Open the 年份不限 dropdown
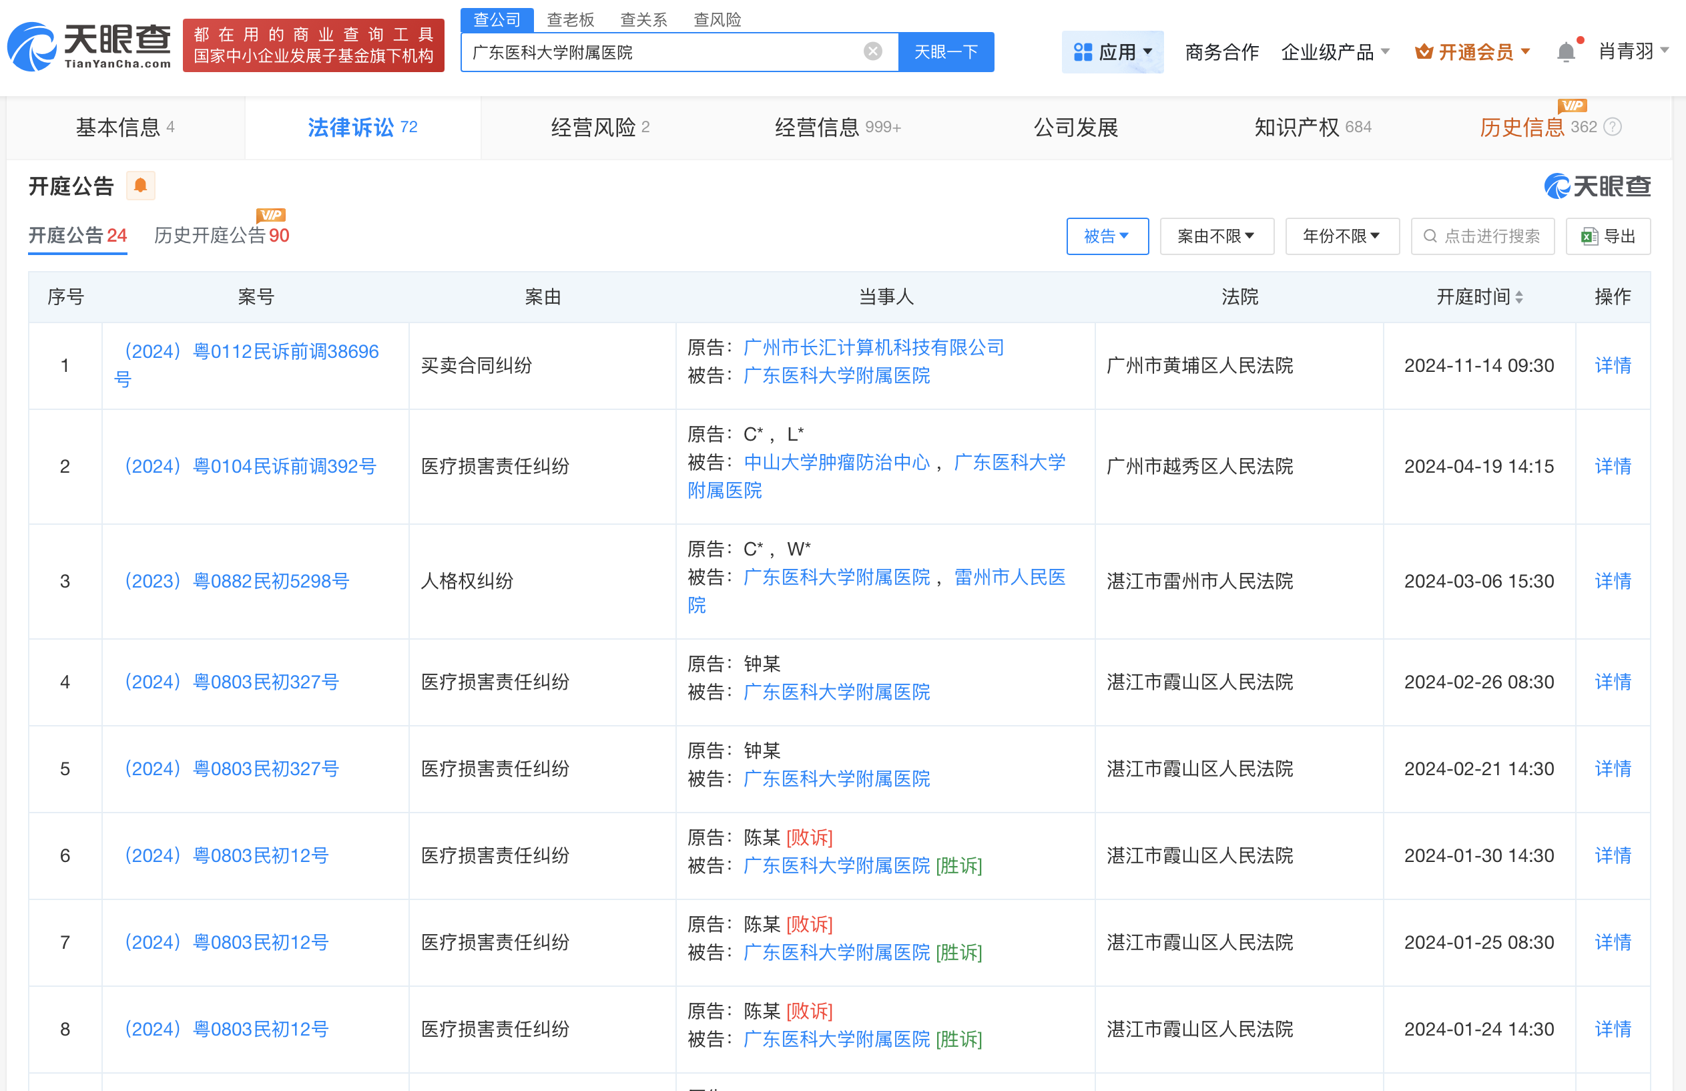The height and width of the screenshot is (1091, 1686). coord(1341,236)
